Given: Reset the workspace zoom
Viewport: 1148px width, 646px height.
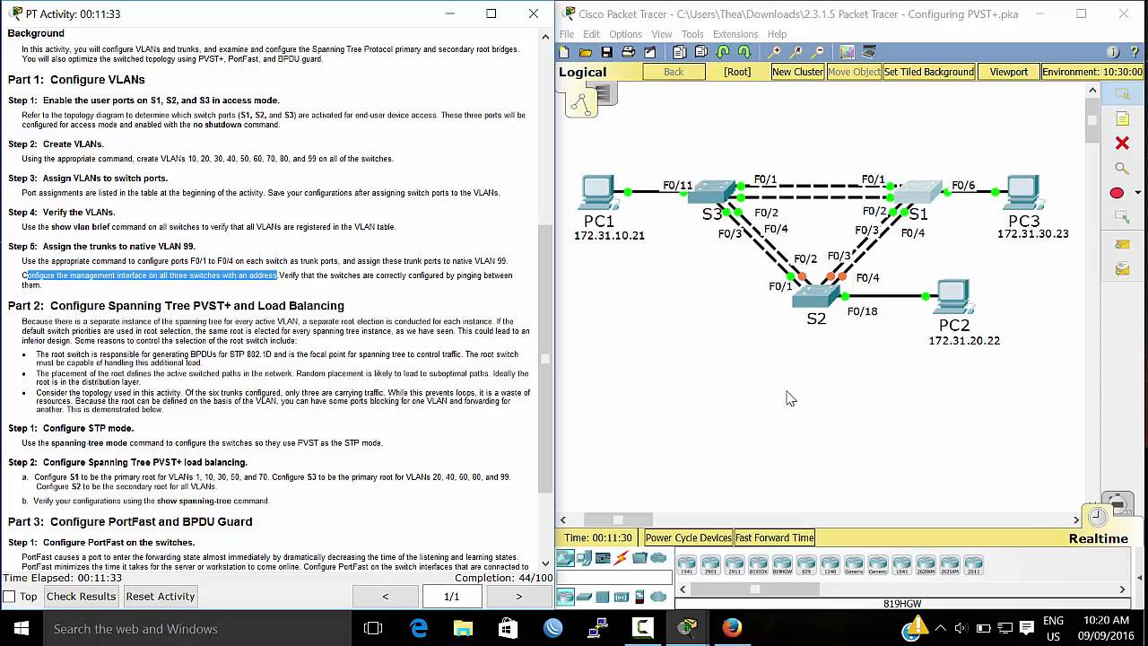Looking at the screenshot, I should [x=796, y=52].
